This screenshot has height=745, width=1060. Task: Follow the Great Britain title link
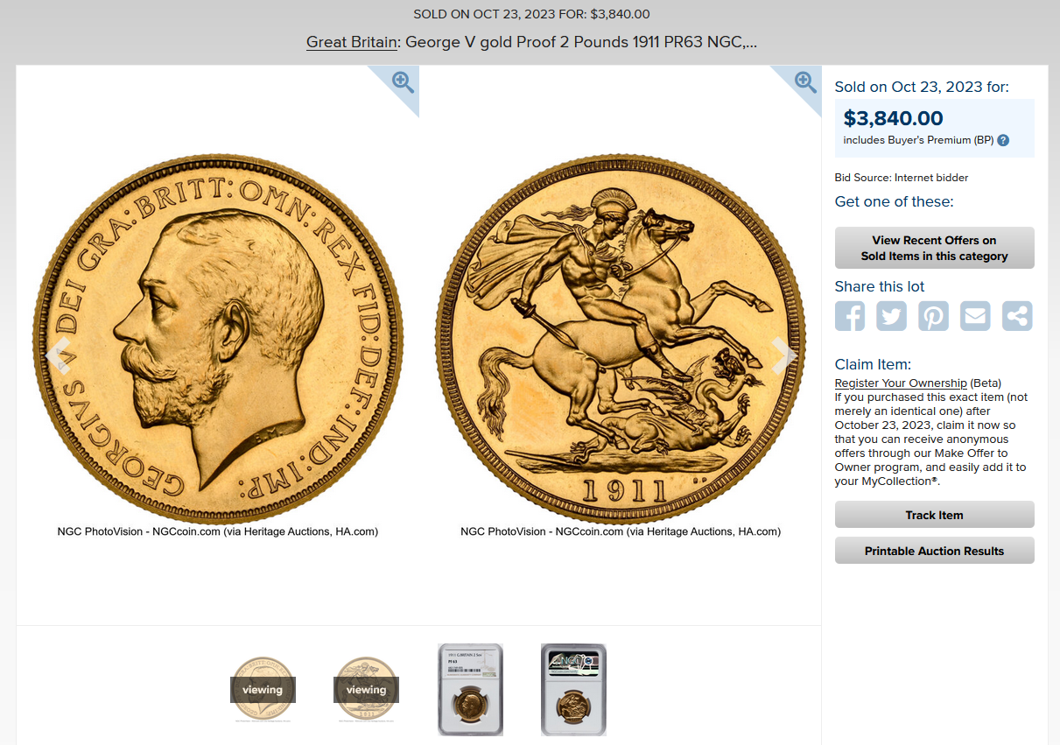pyautogui.click(x=351, y=42)
